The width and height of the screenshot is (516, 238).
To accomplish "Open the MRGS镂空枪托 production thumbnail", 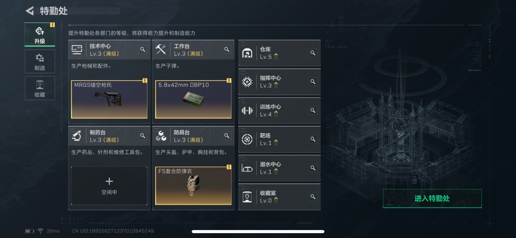I will tap(109, 99).
